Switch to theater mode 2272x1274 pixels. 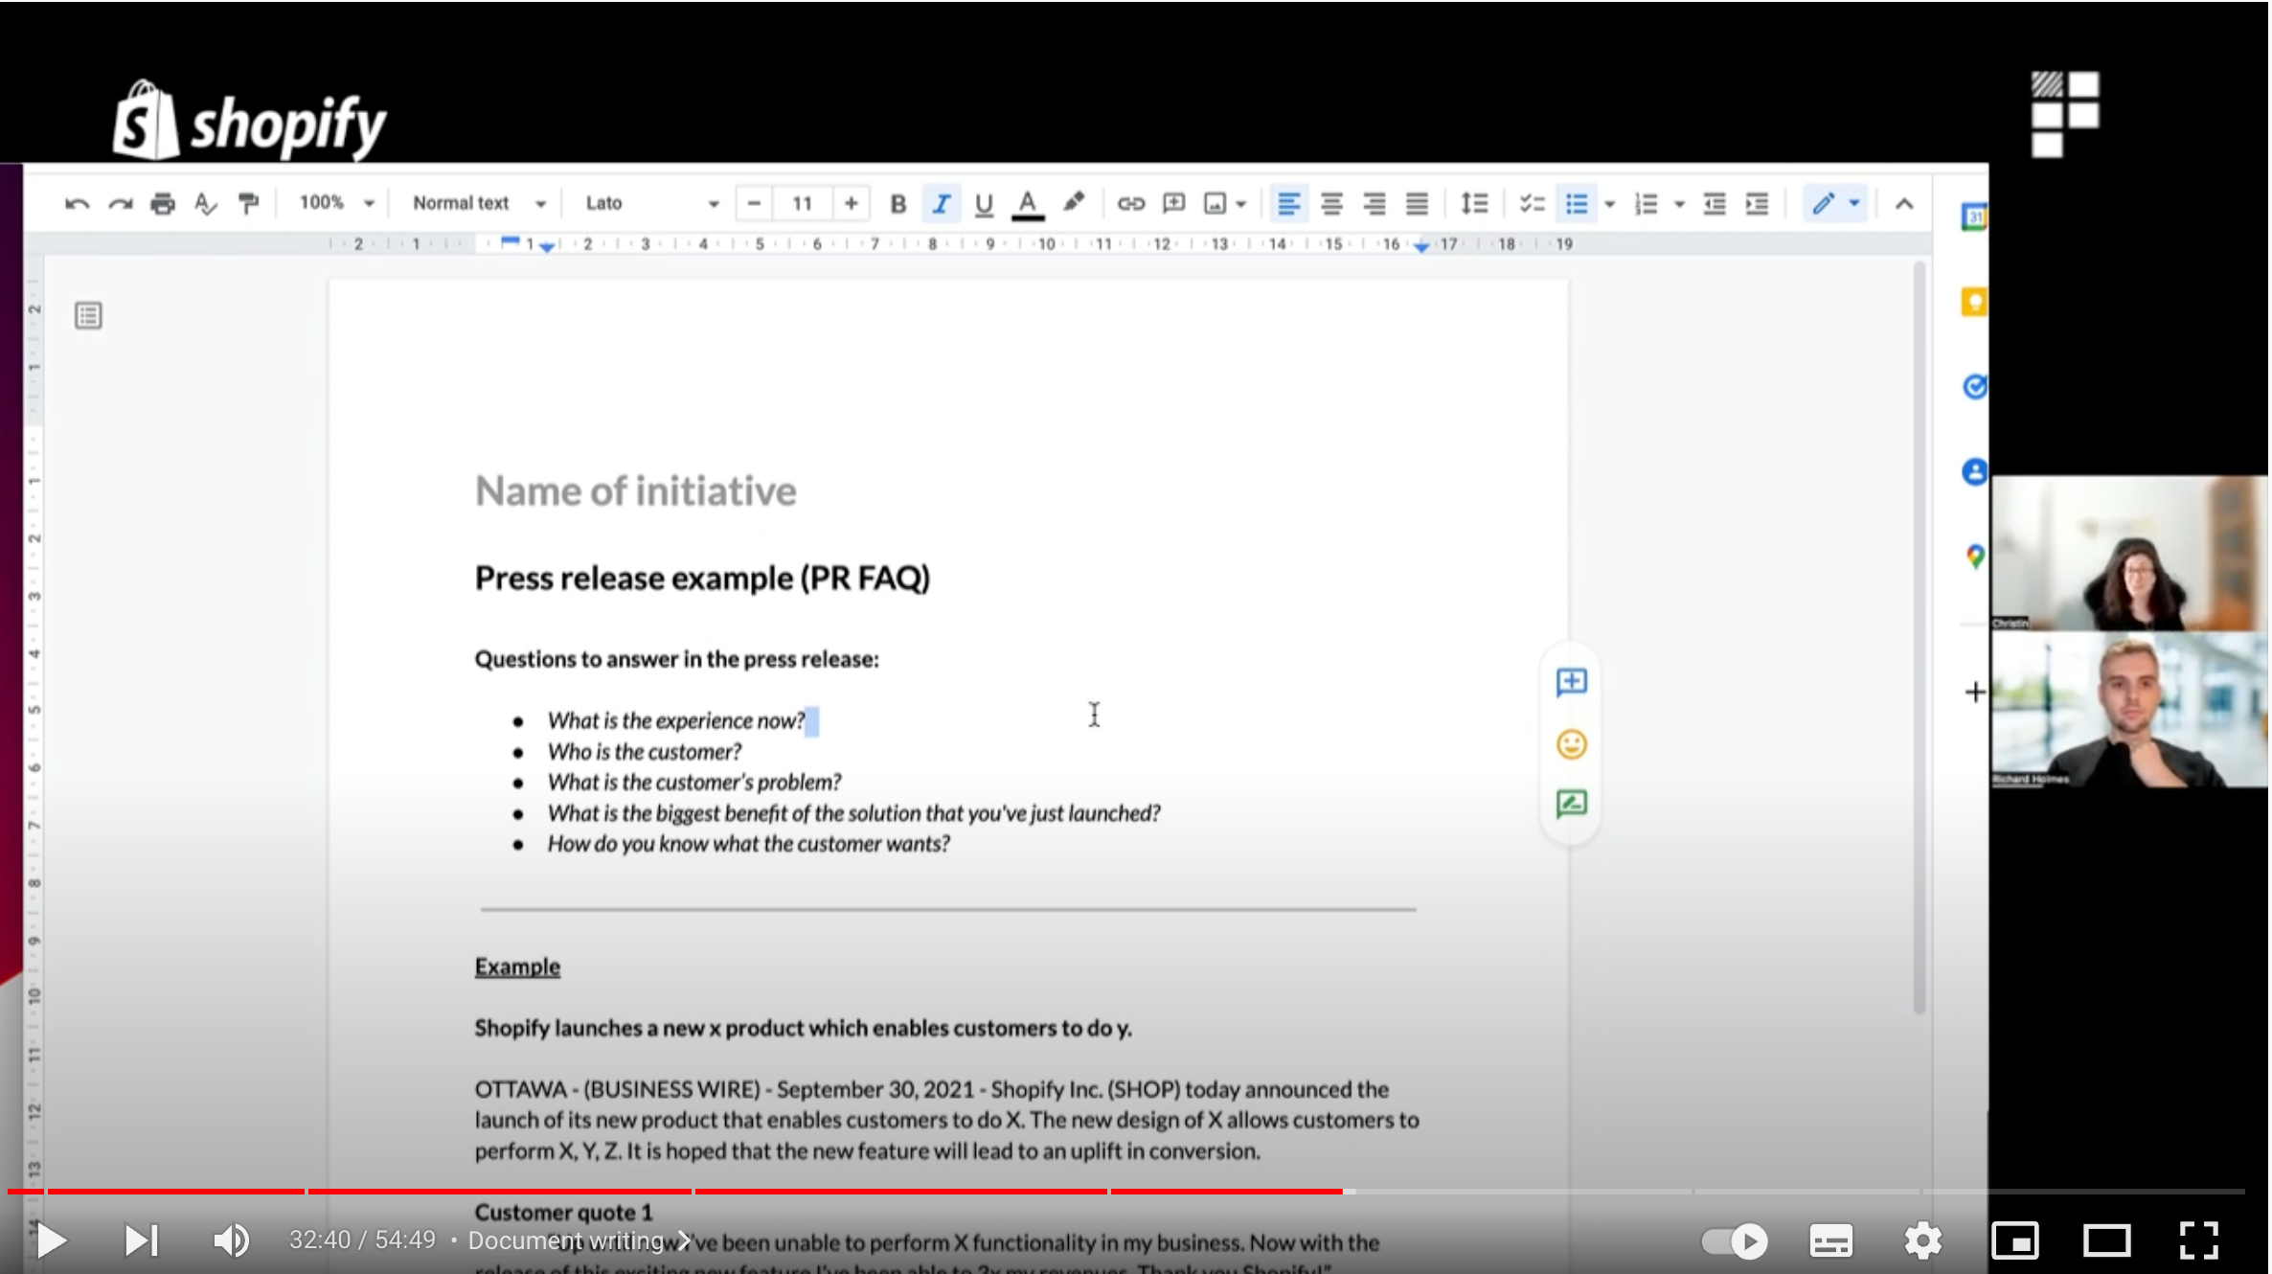pyautogui.click(x=2107, y=1241)
